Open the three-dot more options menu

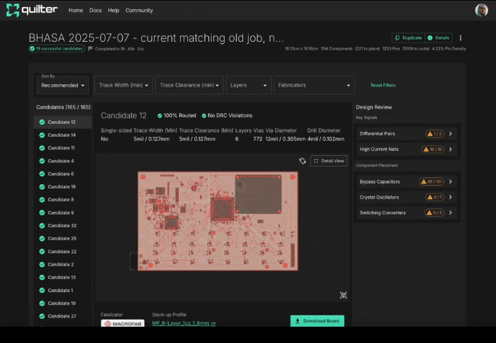(461, 38)
